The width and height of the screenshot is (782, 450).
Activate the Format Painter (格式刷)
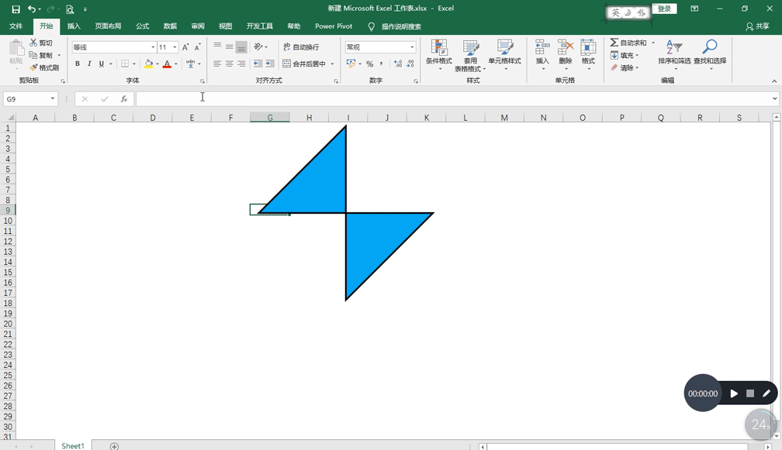tap(44, 67)
